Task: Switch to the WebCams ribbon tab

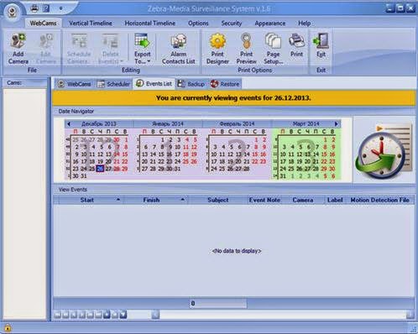Action: 43,23
